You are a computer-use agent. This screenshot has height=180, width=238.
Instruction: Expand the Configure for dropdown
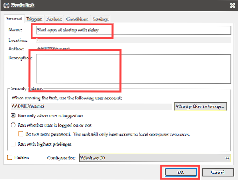pos(155,158)
